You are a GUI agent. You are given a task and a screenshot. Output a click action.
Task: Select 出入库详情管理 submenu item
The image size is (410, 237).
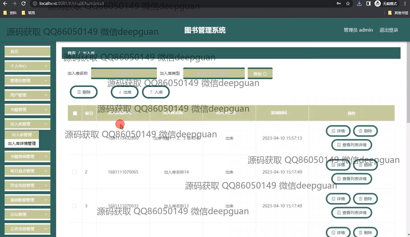click(22, 144)
